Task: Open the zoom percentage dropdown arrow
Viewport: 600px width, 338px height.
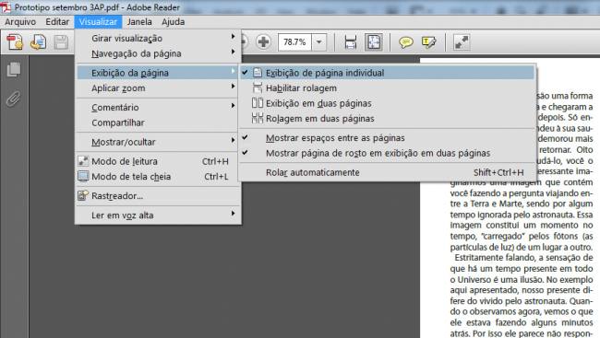Action: (x=319, y=42)
